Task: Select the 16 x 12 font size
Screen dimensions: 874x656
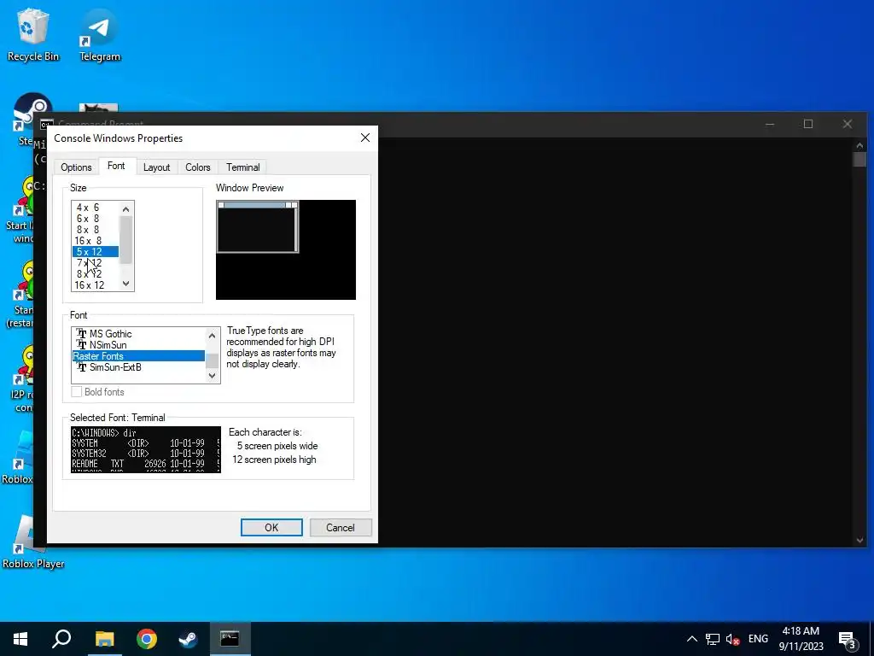Action: click(95, 285)
